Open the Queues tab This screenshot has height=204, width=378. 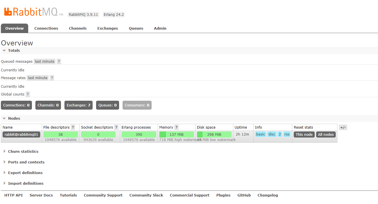(x=136, y=28)
